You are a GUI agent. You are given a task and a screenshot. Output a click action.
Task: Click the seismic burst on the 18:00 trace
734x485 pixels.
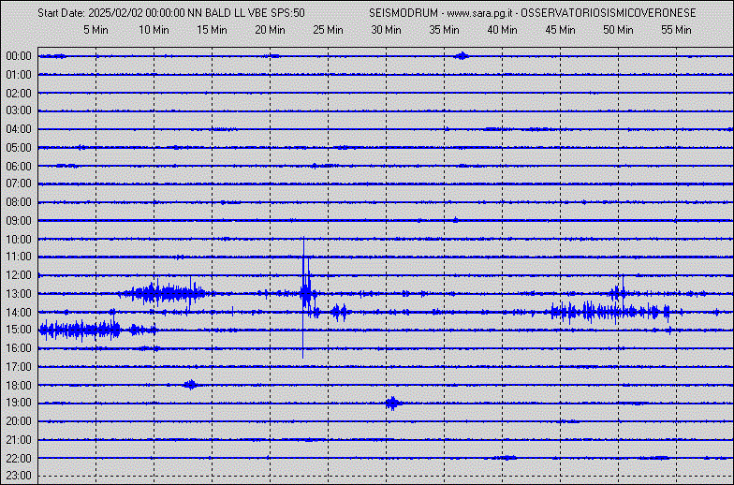click(191, 385)
